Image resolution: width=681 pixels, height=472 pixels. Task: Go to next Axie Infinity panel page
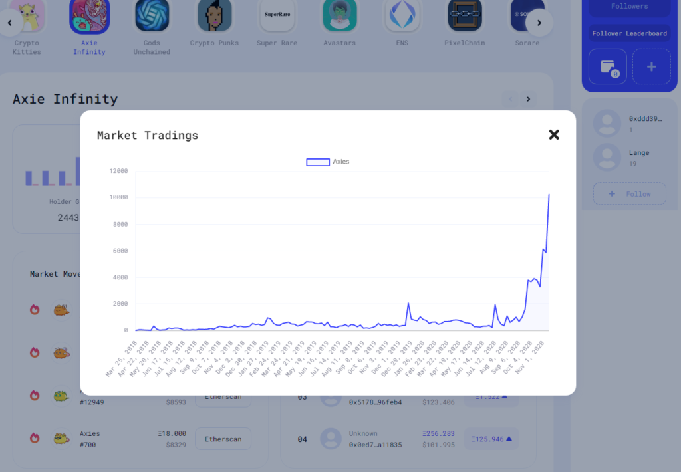coord(528,99)
